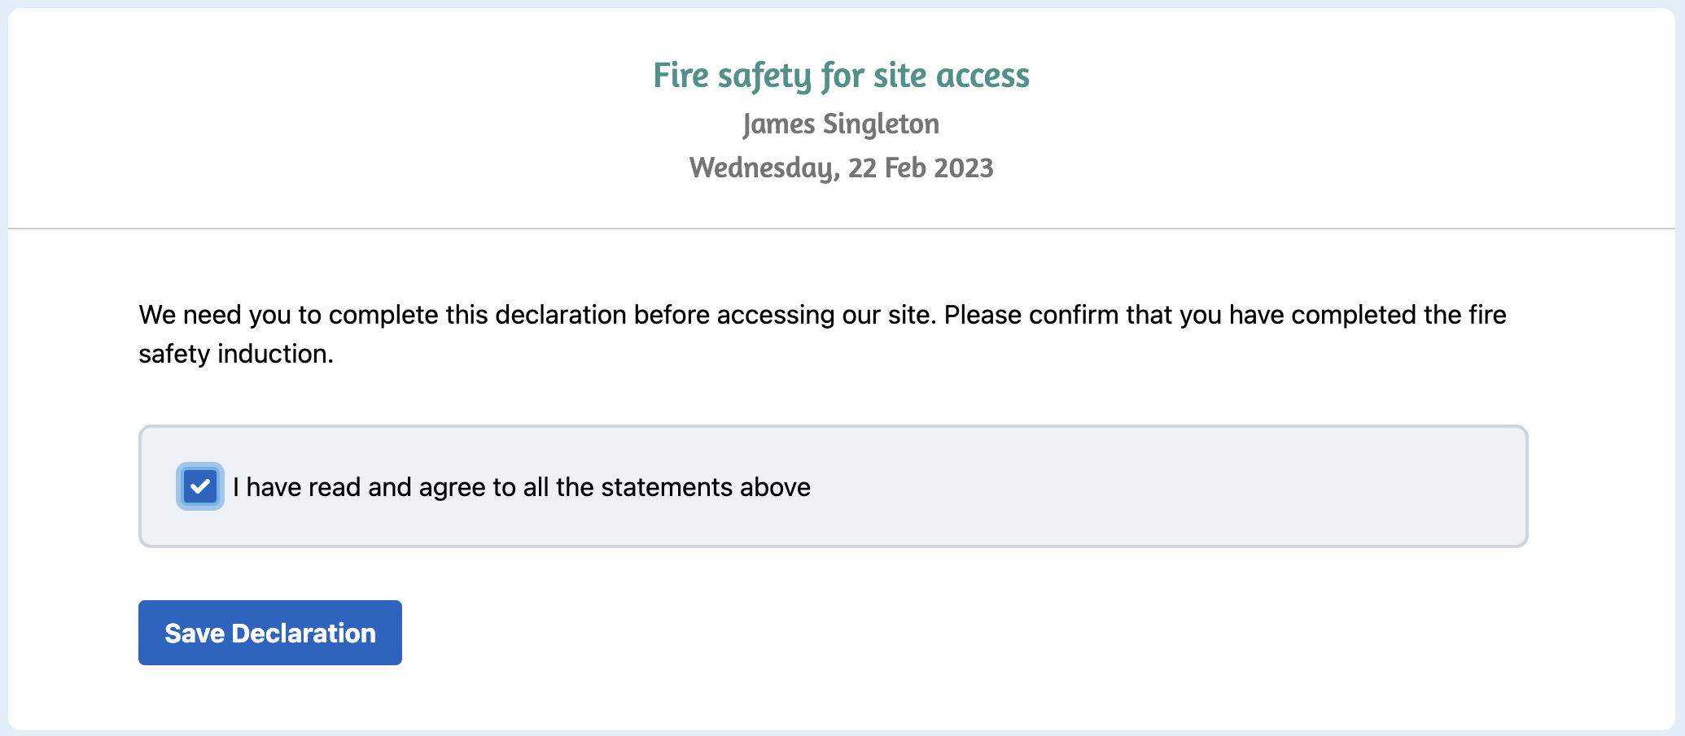Click blank white area beside Save Declaration

(x=977, y=633)
